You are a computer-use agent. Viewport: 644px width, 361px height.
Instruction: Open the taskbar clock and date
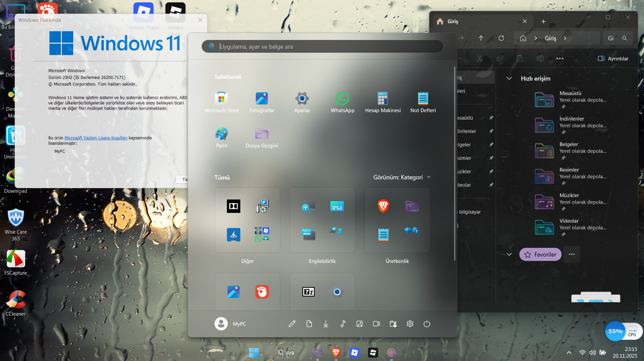[x=625, y=353]
